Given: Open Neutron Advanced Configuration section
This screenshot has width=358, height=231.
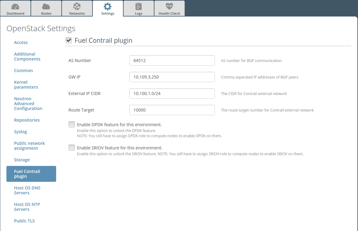Looking at the screenshot, I should (28, 104).
